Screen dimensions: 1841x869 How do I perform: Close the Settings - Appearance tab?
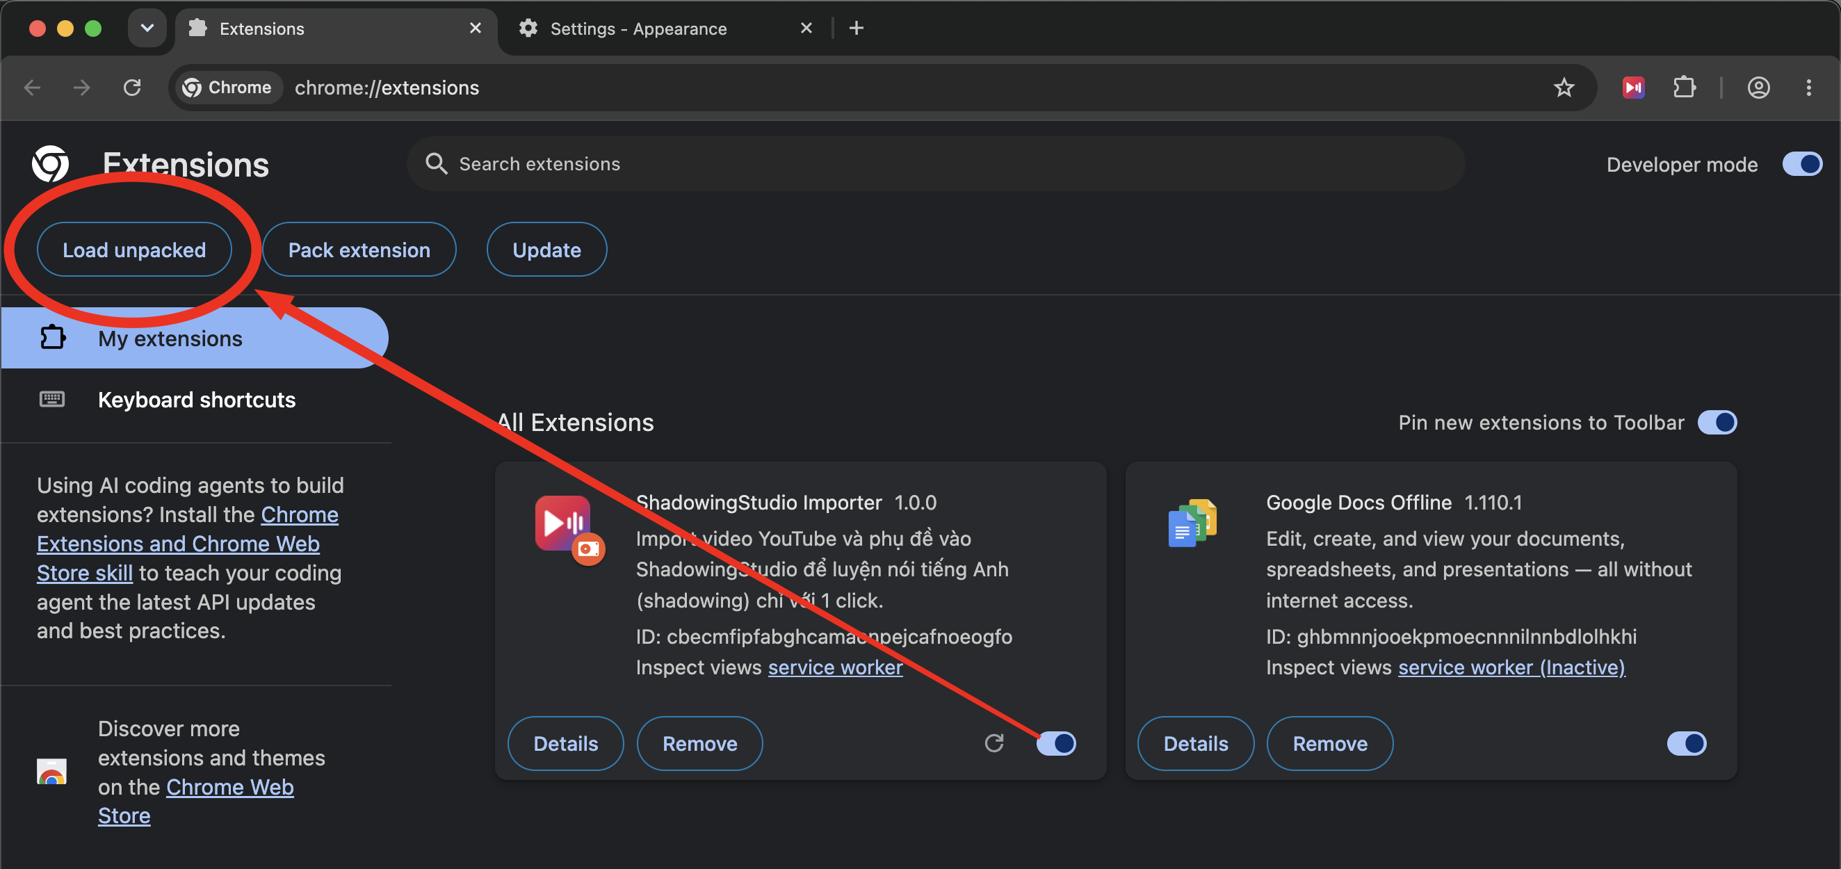click(806, 28)
